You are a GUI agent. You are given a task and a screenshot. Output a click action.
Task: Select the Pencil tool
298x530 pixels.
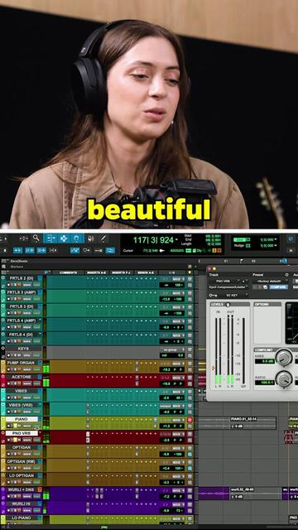tap(103, 238)
